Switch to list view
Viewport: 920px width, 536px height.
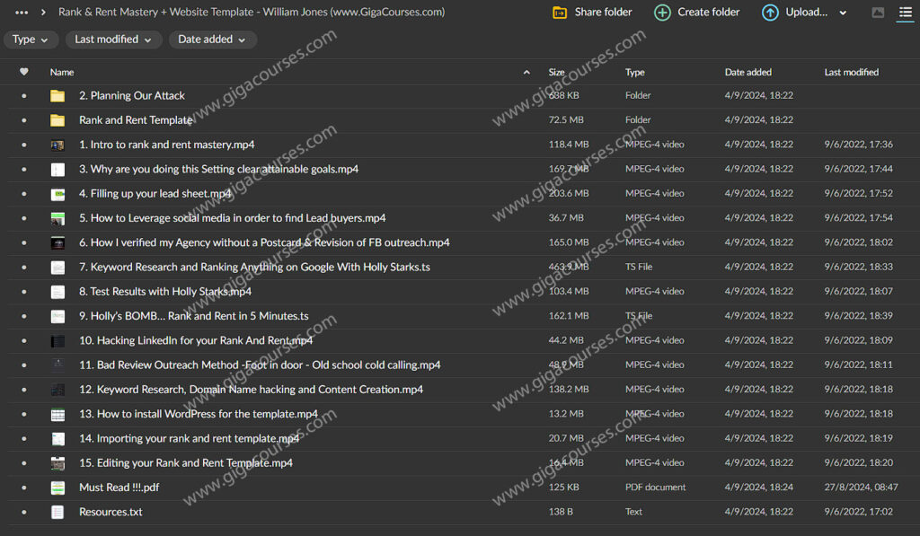905,13
